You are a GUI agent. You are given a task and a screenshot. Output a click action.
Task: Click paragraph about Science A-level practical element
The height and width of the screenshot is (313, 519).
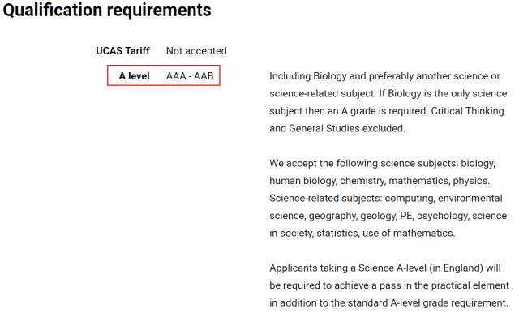tap(389, 285)
